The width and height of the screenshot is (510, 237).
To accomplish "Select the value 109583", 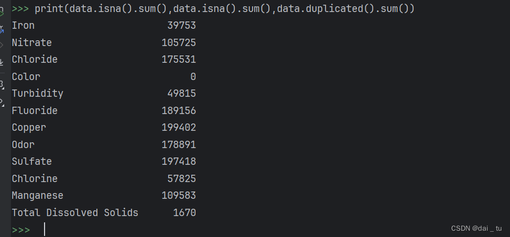I will 179,196.
